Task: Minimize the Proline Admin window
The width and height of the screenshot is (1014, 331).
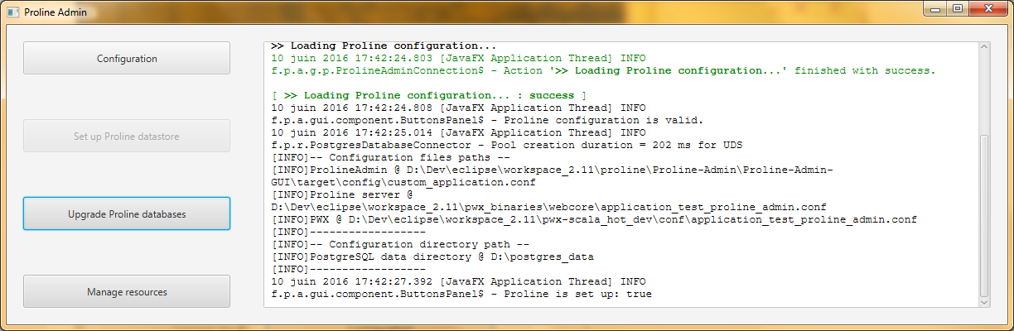Action: [936, 9]
